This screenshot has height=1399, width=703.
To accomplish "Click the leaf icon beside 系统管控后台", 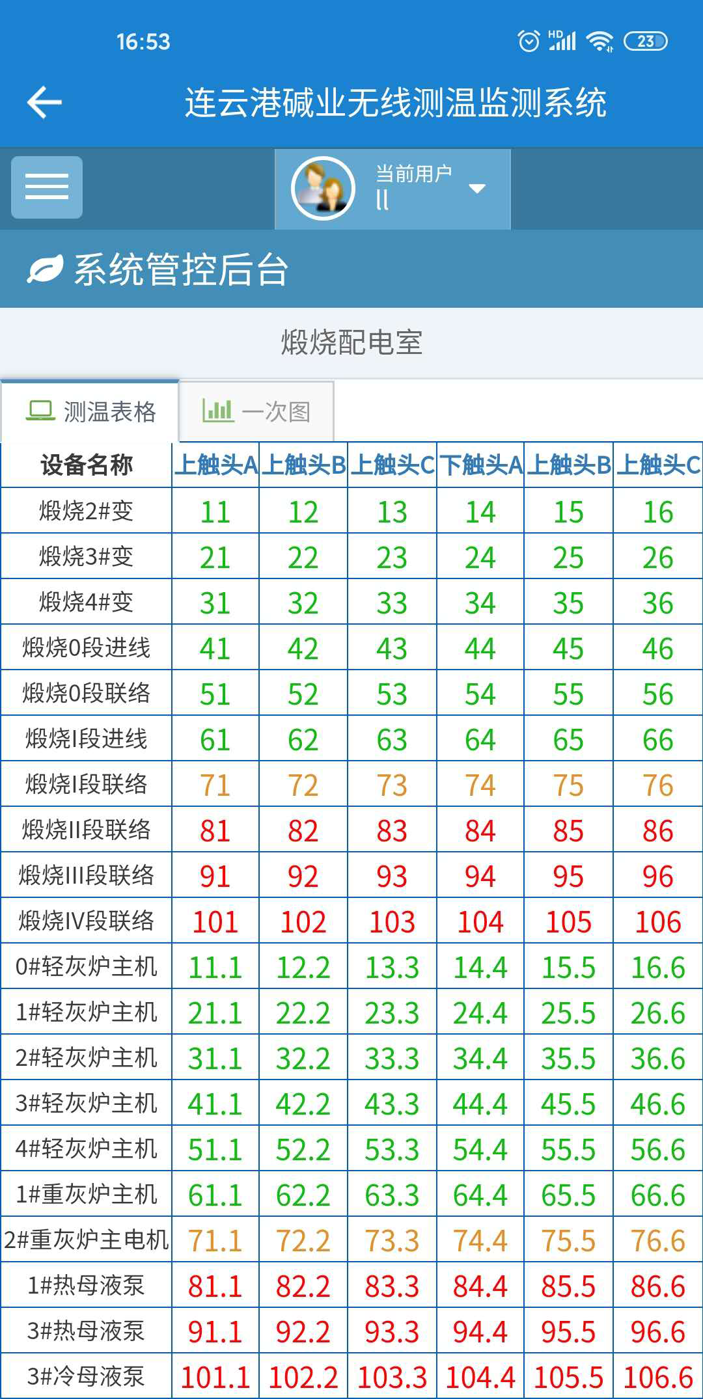I will [x=44, y=269].
